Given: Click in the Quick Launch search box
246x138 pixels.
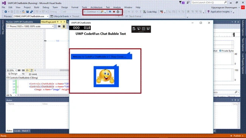Looking at the screenshot, I should tap(209, 3).
